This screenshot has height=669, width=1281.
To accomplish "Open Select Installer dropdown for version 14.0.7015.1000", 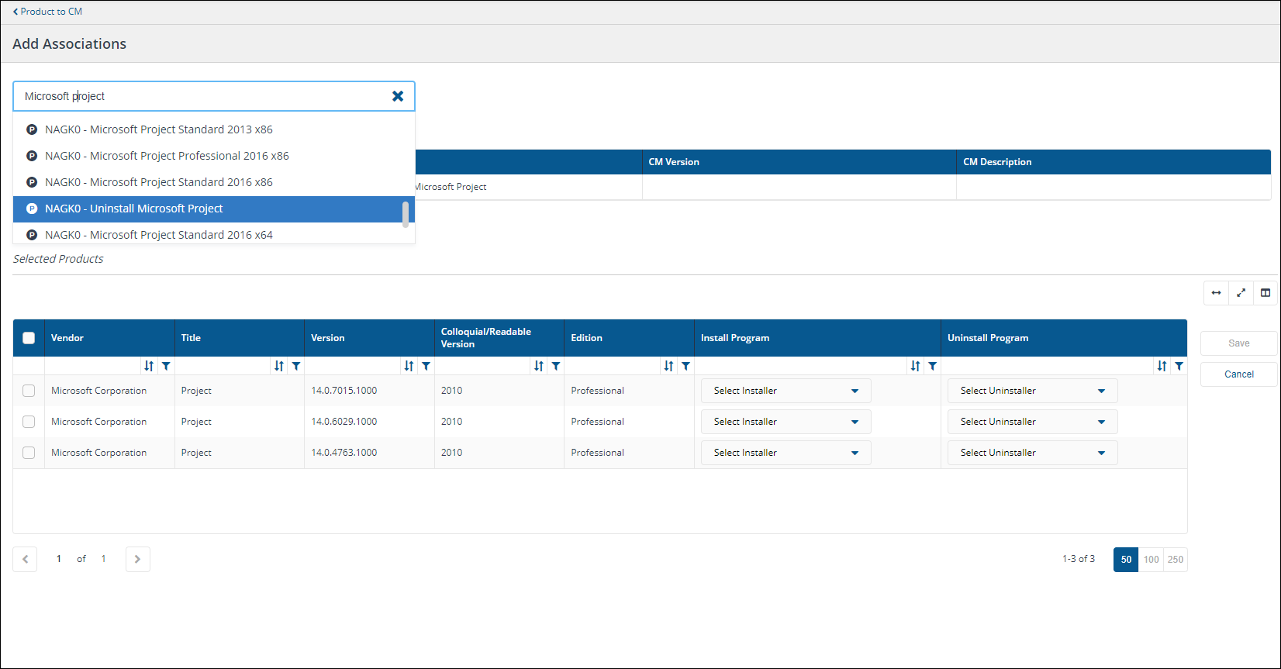I will (x=786, y=391).
